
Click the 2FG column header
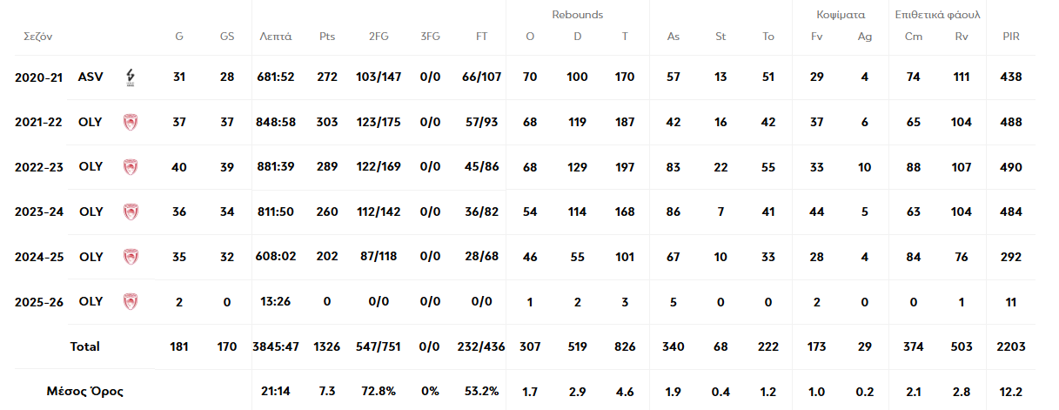(379, 37)
